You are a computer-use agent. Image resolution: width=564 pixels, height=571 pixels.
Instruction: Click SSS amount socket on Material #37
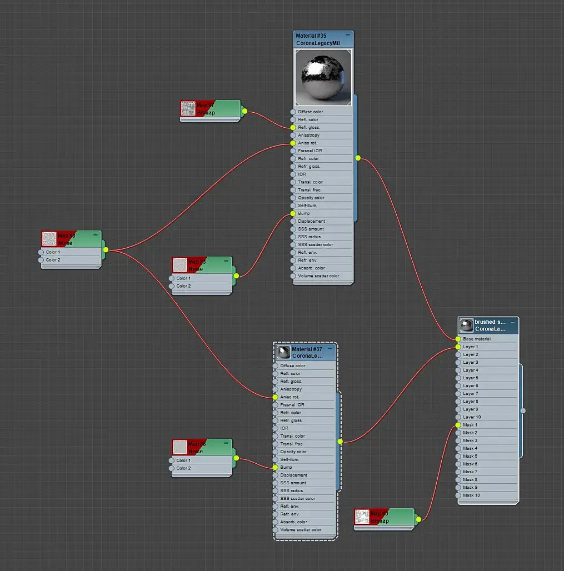[276, 483]
